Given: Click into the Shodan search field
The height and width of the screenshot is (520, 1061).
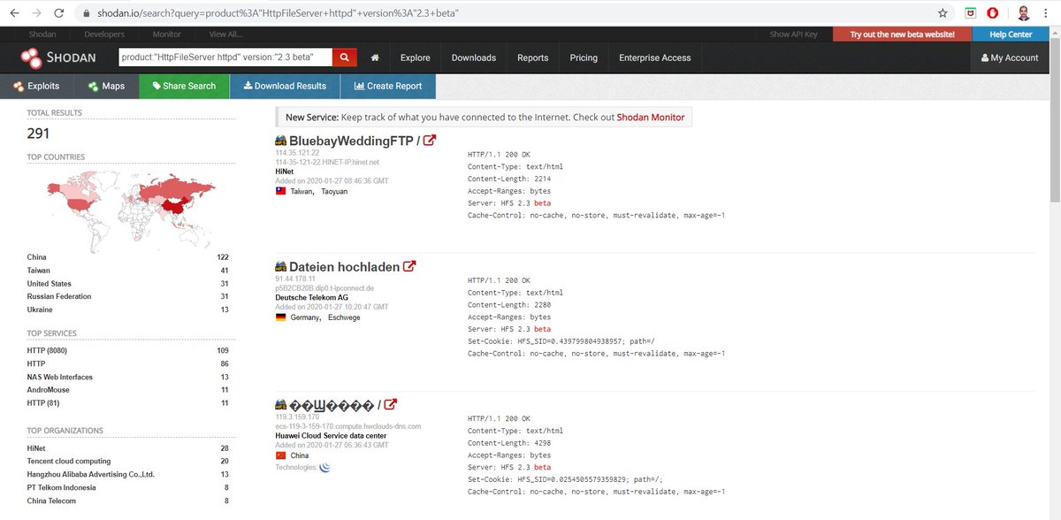Looking at the screenshot, I should (x=225, y=57).
